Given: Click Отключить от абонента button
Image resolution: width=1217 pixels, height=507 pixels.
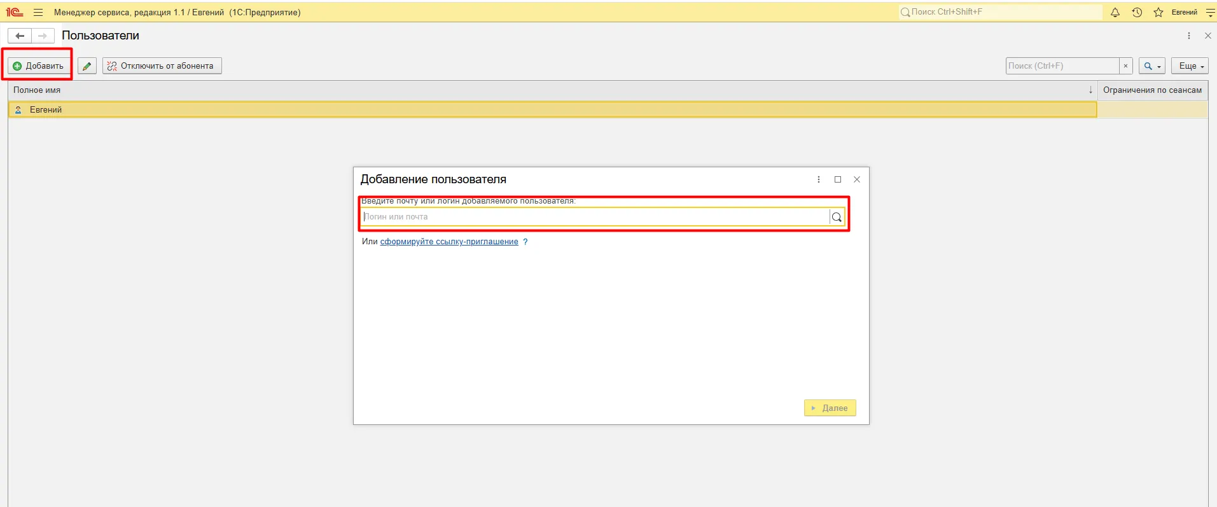Looking at the screenshot, I should tap(162, 66).
